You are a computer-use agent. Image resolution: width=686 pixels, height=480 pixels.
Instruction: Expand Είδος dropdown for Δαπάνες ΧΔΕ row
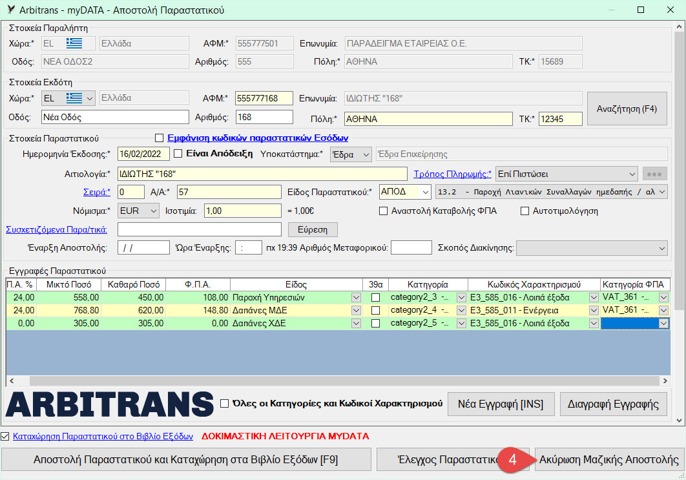[356, 324]
